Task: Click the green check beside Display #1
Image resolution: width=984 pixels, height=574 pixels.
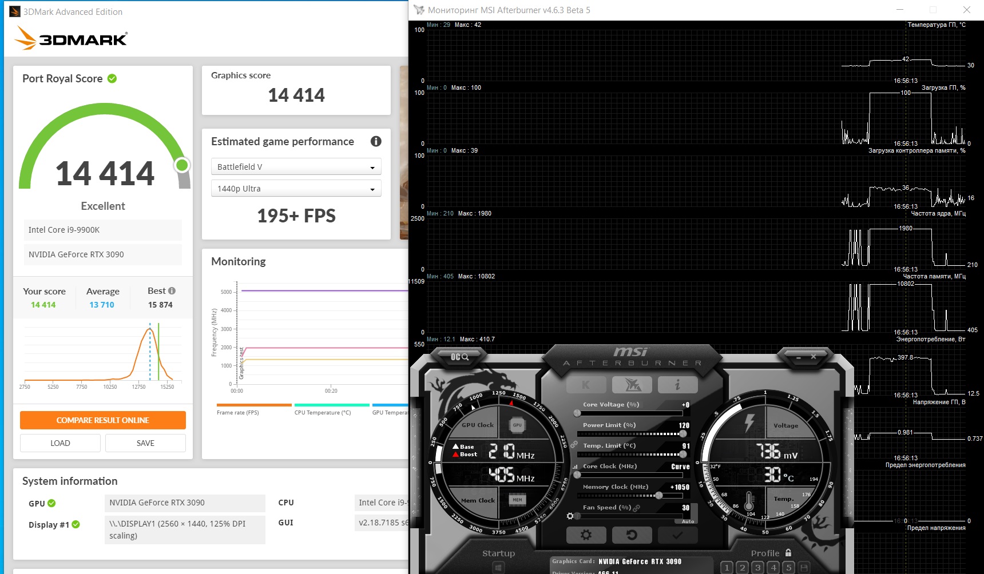Action: click(76, 524)
